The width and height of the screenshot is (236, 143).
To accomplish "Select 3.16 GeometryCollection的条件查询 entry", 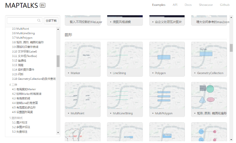I will pos(34,79).
